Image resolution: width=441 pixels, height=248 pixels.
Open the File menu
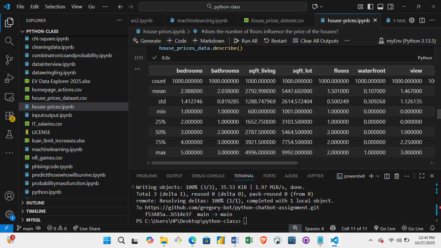click(21, 7)
